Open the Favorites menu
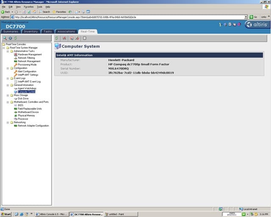Screen dimensions: 271x217 [x=29, y=7]
